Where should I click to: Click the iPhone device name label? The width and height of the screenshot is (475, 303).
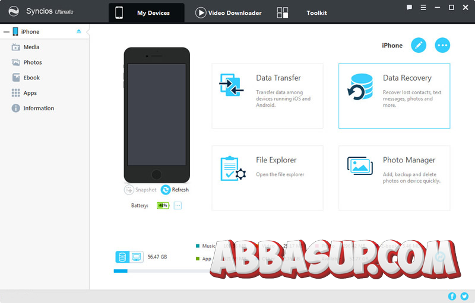coord(392,45)
